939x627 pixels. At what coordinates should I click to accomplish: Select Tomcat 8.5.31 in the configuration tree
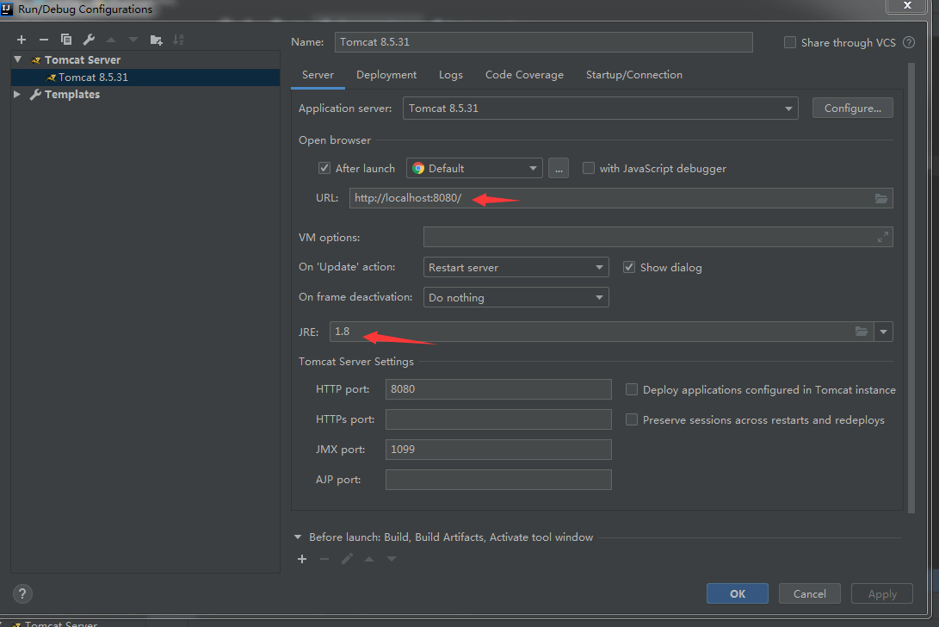point(145,78)
